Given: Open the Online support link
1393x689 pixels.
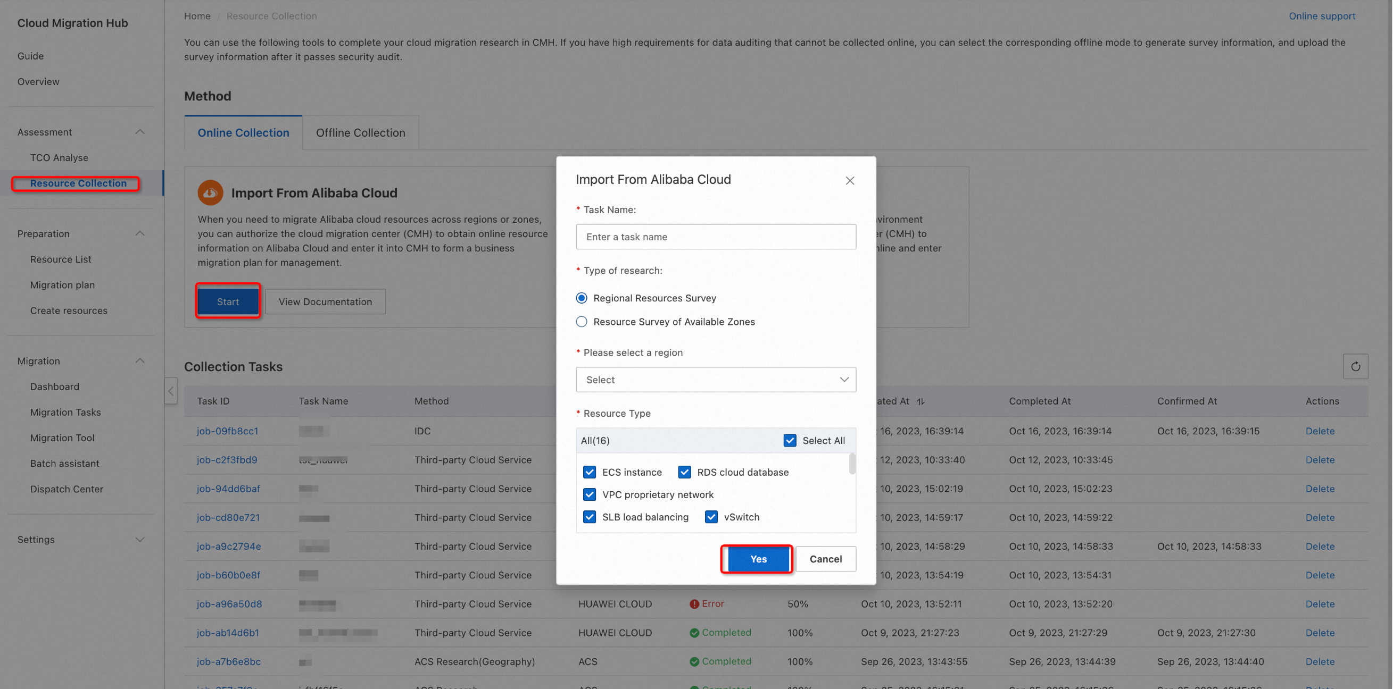Looking at the screenshot, I should (1322, 15).
